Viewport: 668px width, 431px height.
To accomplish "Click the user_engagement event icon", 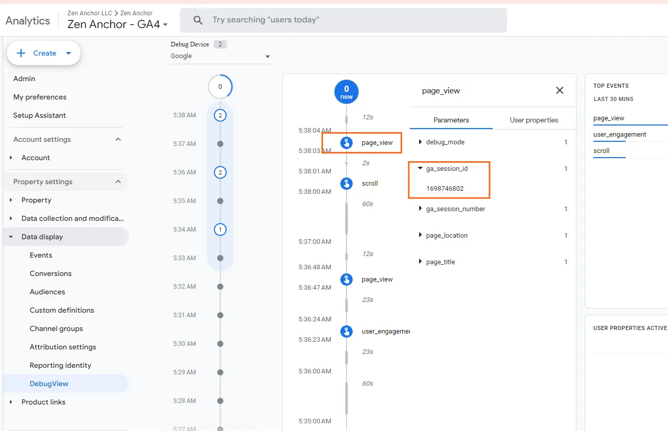I will [347, 331].
